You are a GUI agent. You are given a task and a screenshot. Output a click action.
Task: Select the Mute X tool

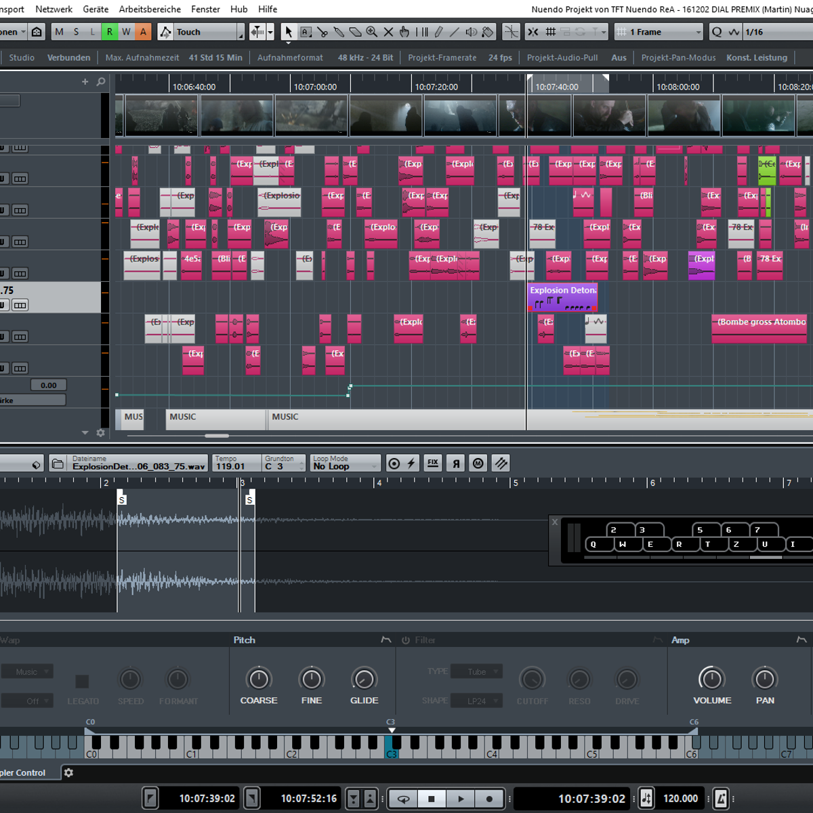tap(388, 32)
